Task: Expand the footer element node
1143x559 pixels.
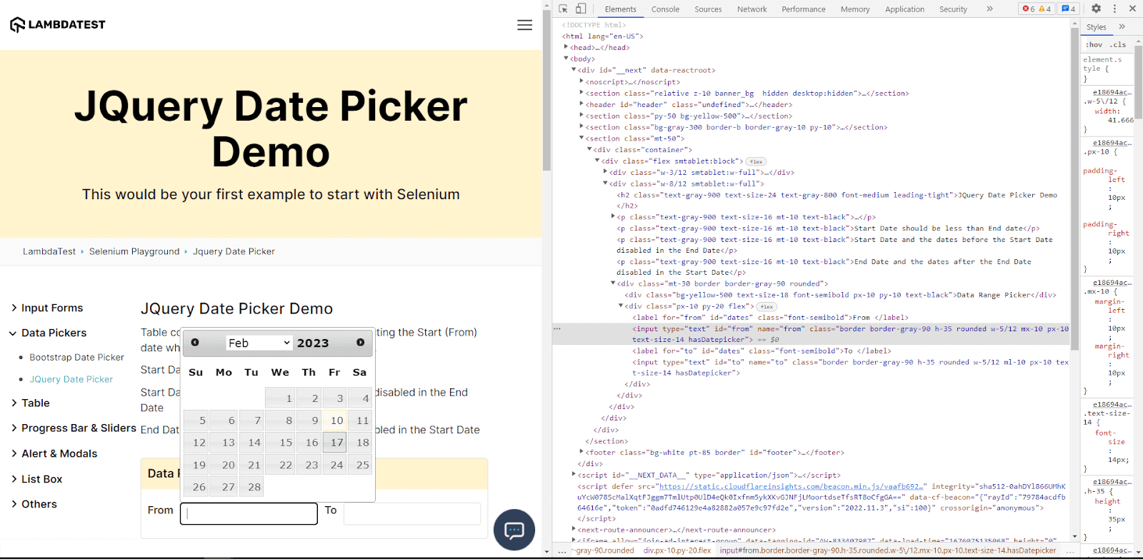Action: click(582, 452)
